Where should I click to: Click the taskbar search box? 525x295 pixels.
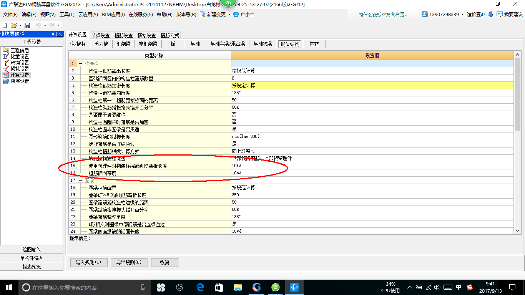[x=84, y=287]
